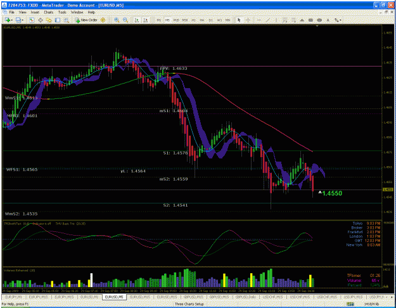Select the arrow cursor tool
This screenshot has width=396, height=308.
[x=239, y=20]
